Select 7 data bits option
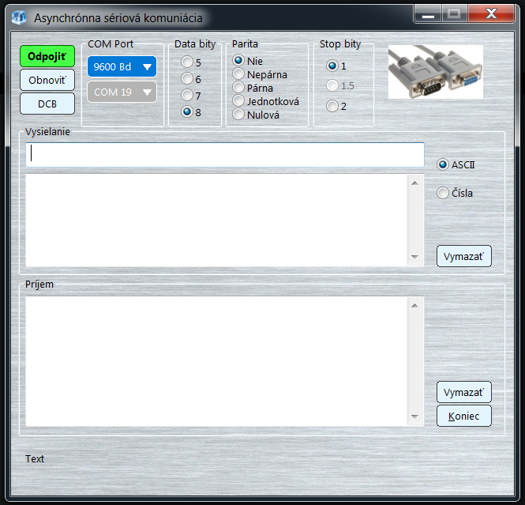This screenshot has height=505, width=525. tap(187, 95)
